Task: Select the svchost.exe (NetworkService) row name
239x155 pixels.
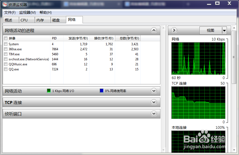Action: 29,59
